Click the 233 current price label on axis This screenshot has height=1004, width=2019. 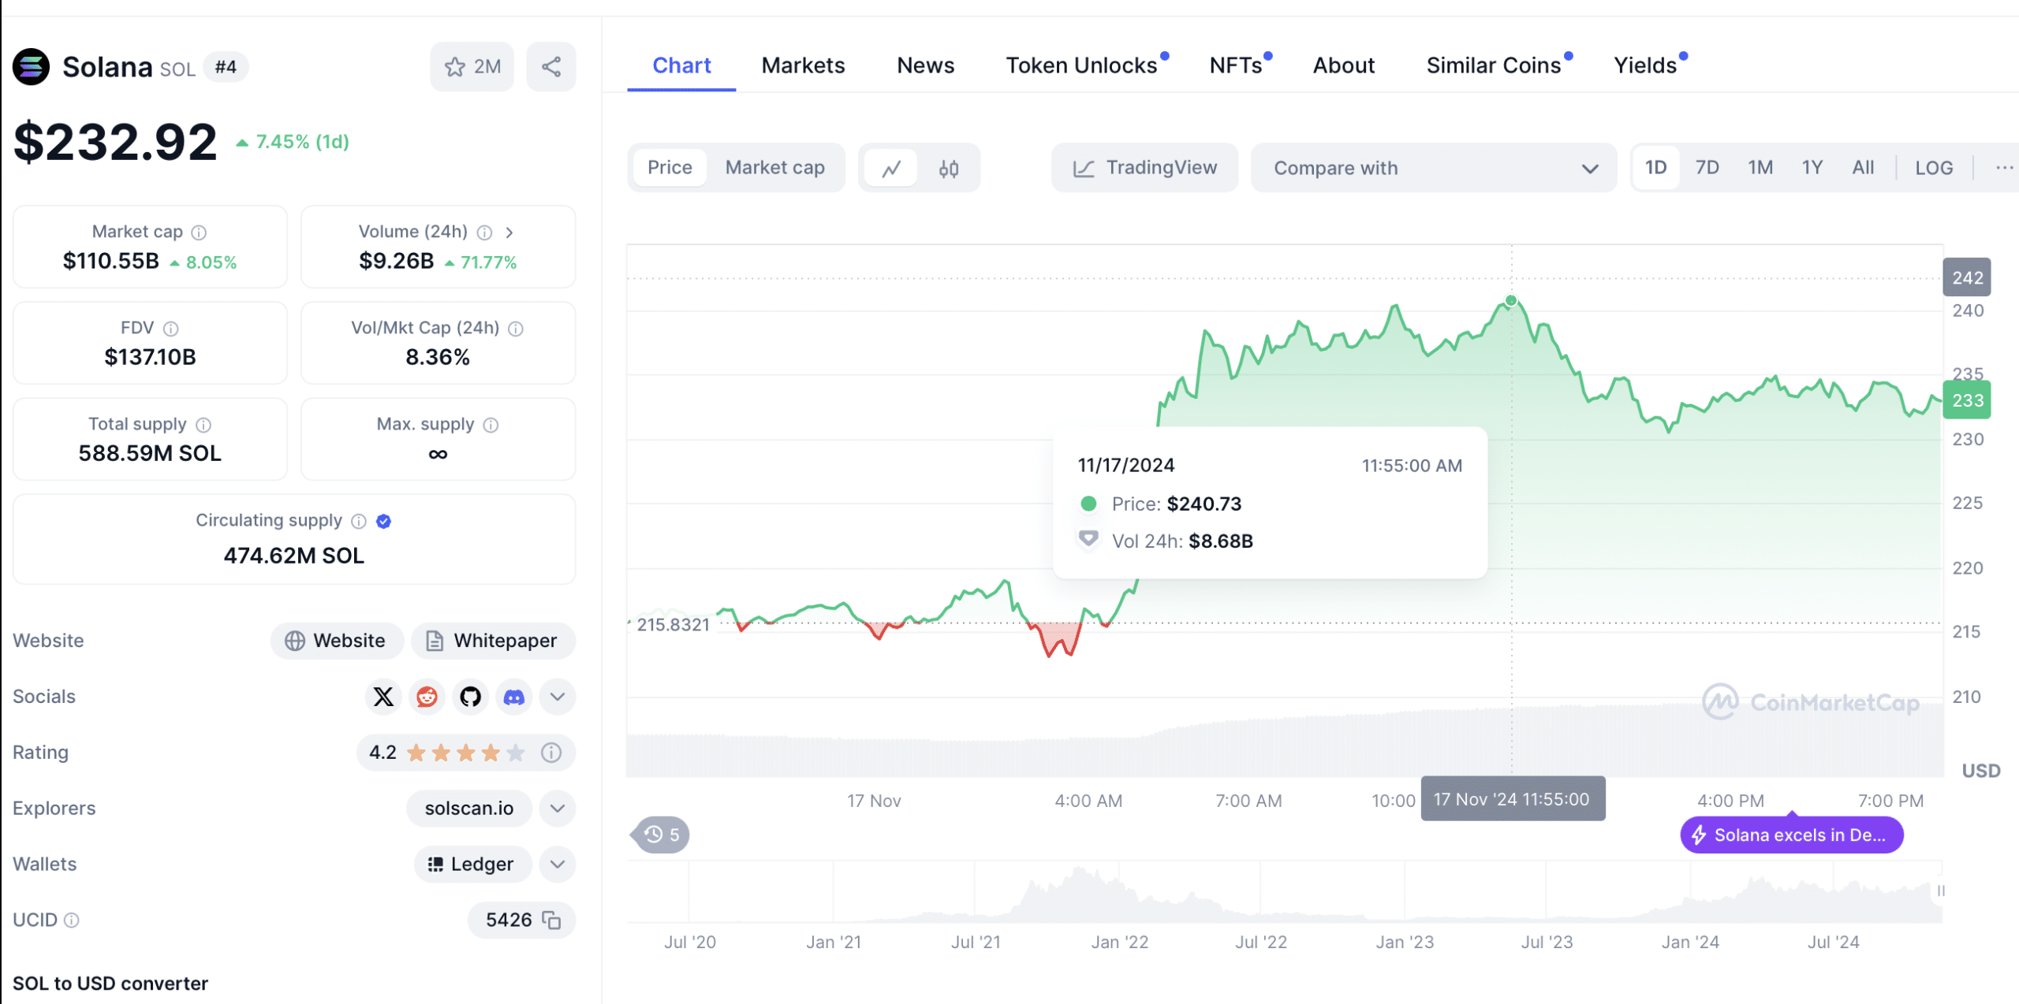pyautogui.click(x=1967, y=400)
